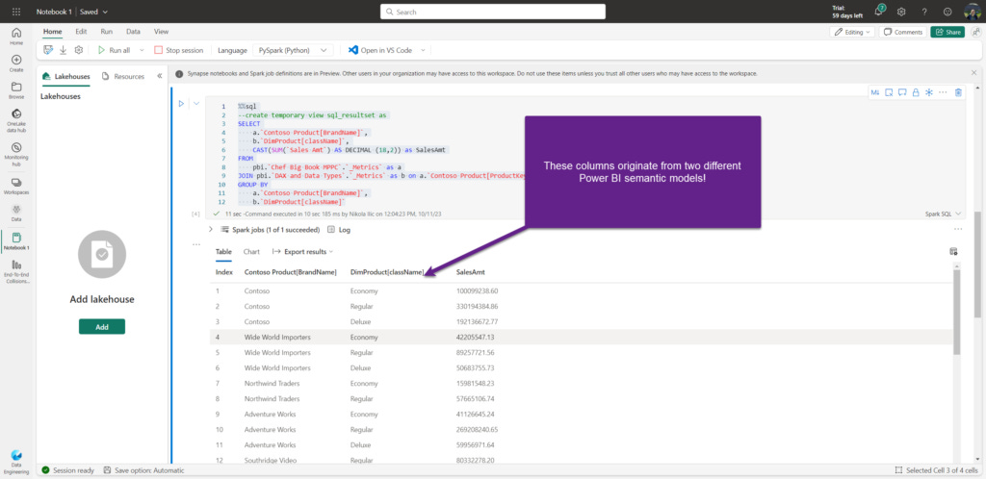Run the SQL cell play button
This screenshot has width=986, height=479.
[181, 104]
